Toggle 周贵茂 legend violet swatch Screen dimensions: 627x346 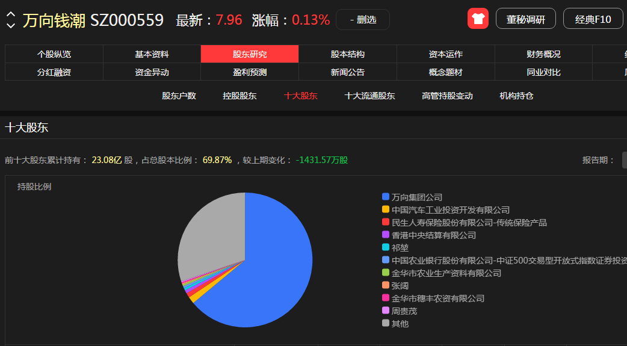pos(386,310)
